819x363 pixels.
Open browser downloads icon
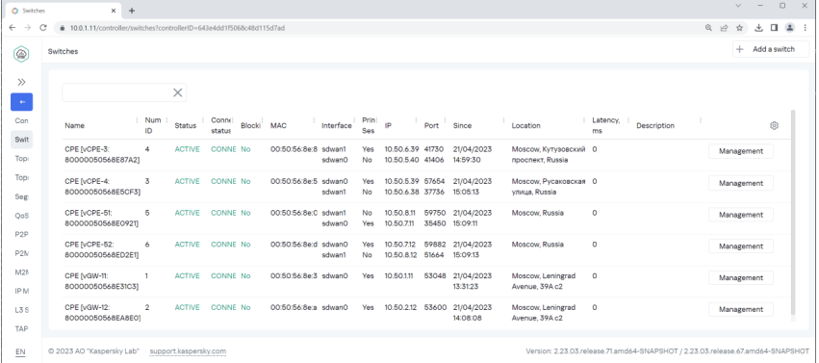759,28
